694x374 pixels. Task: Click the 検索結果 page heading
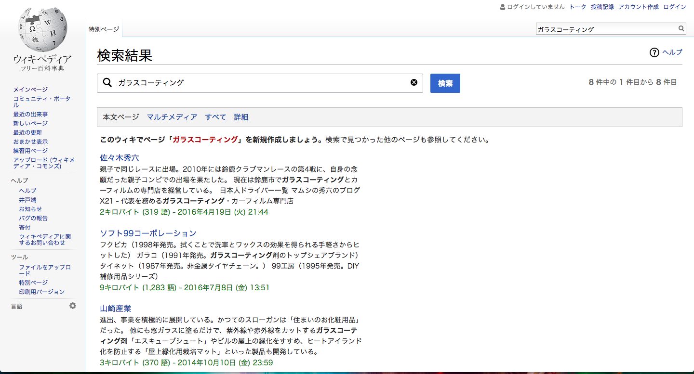coord(125,56)
